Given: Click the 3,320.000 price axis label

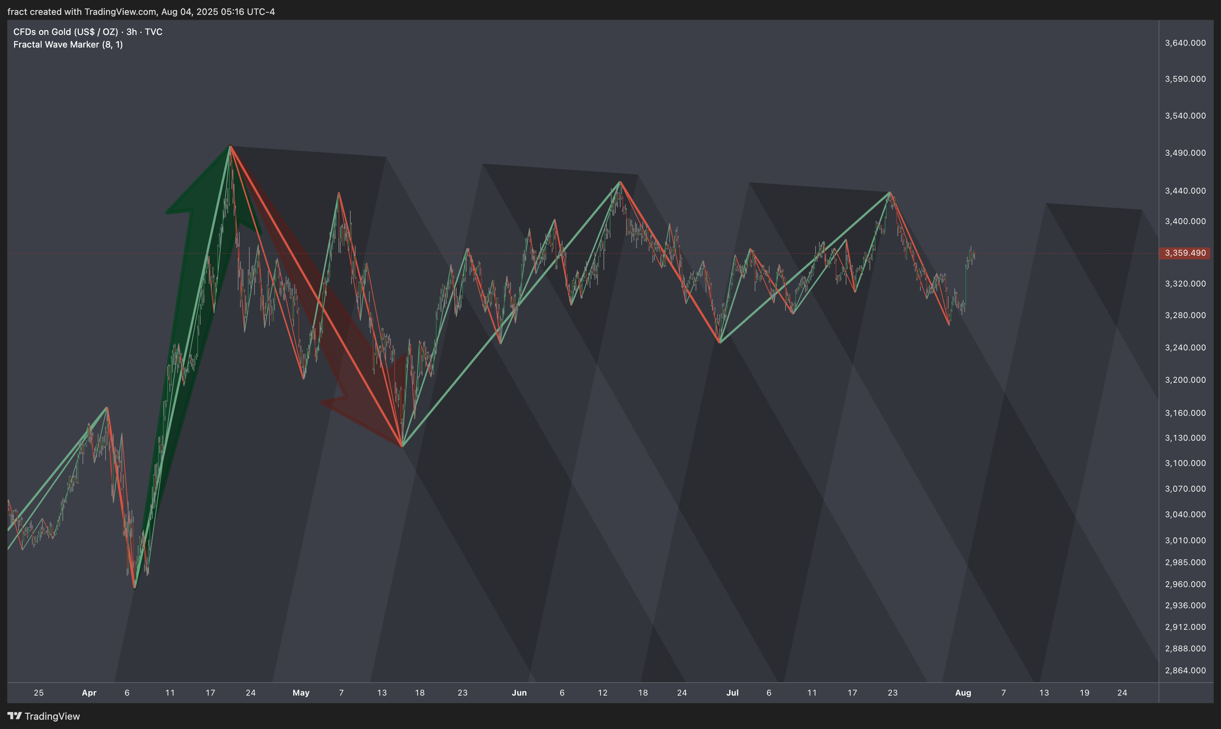Looking at the screenshot, I should click(1185, 283).
